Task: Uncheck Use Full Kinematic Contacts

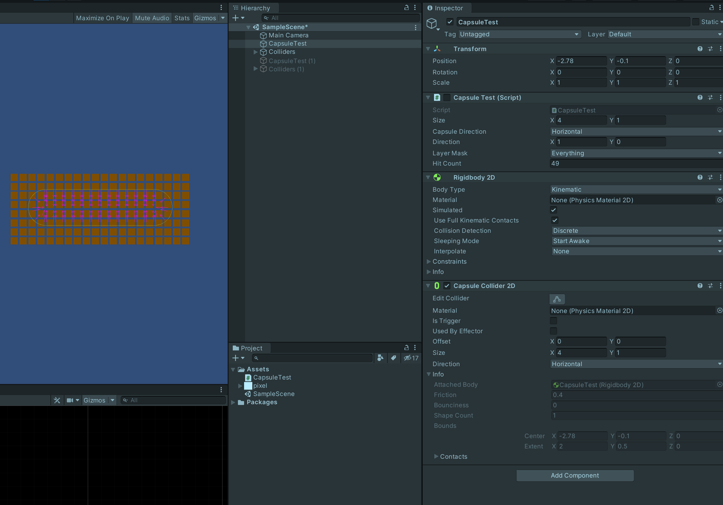Action: (555, 220)
